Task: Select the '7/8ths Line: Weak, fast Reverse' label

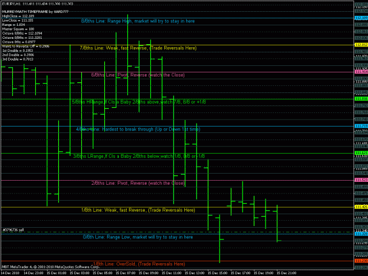Action: click(x=138, y=48)
